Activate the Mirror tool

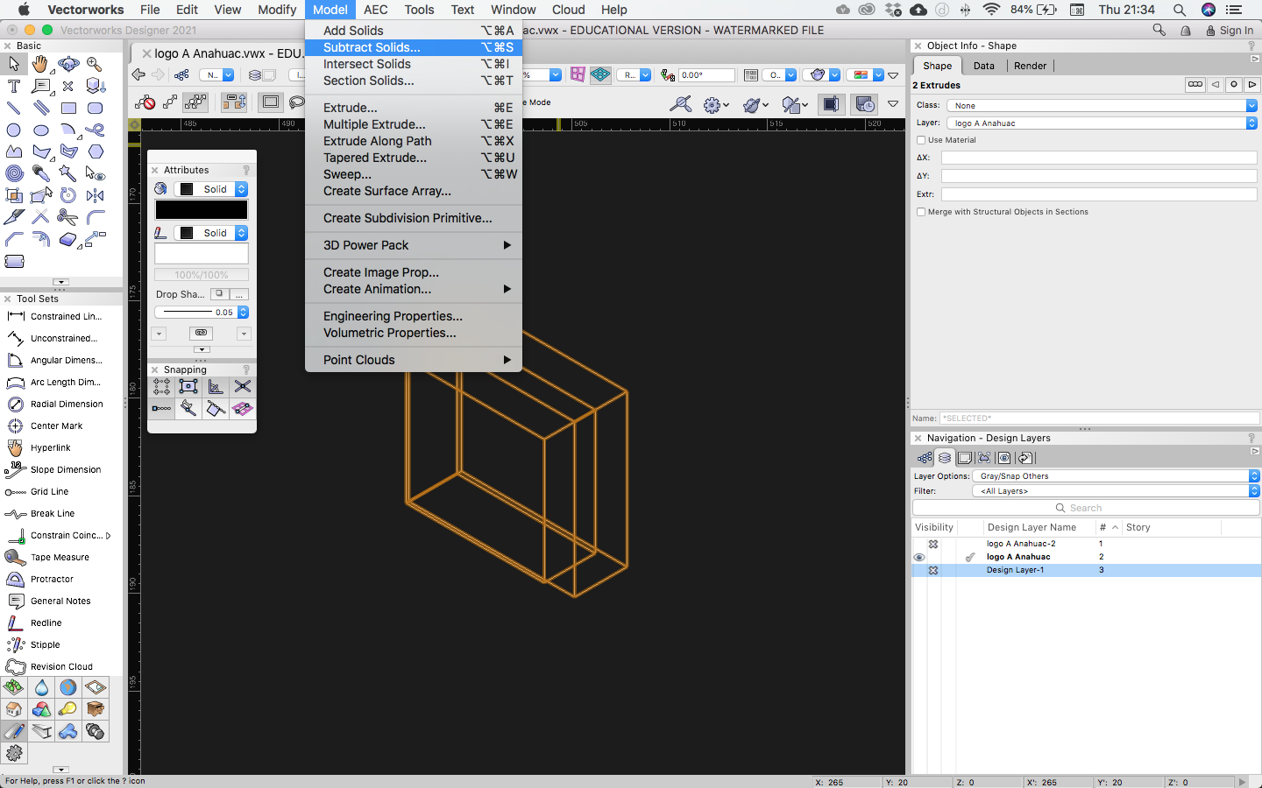(x=96, y=195)
